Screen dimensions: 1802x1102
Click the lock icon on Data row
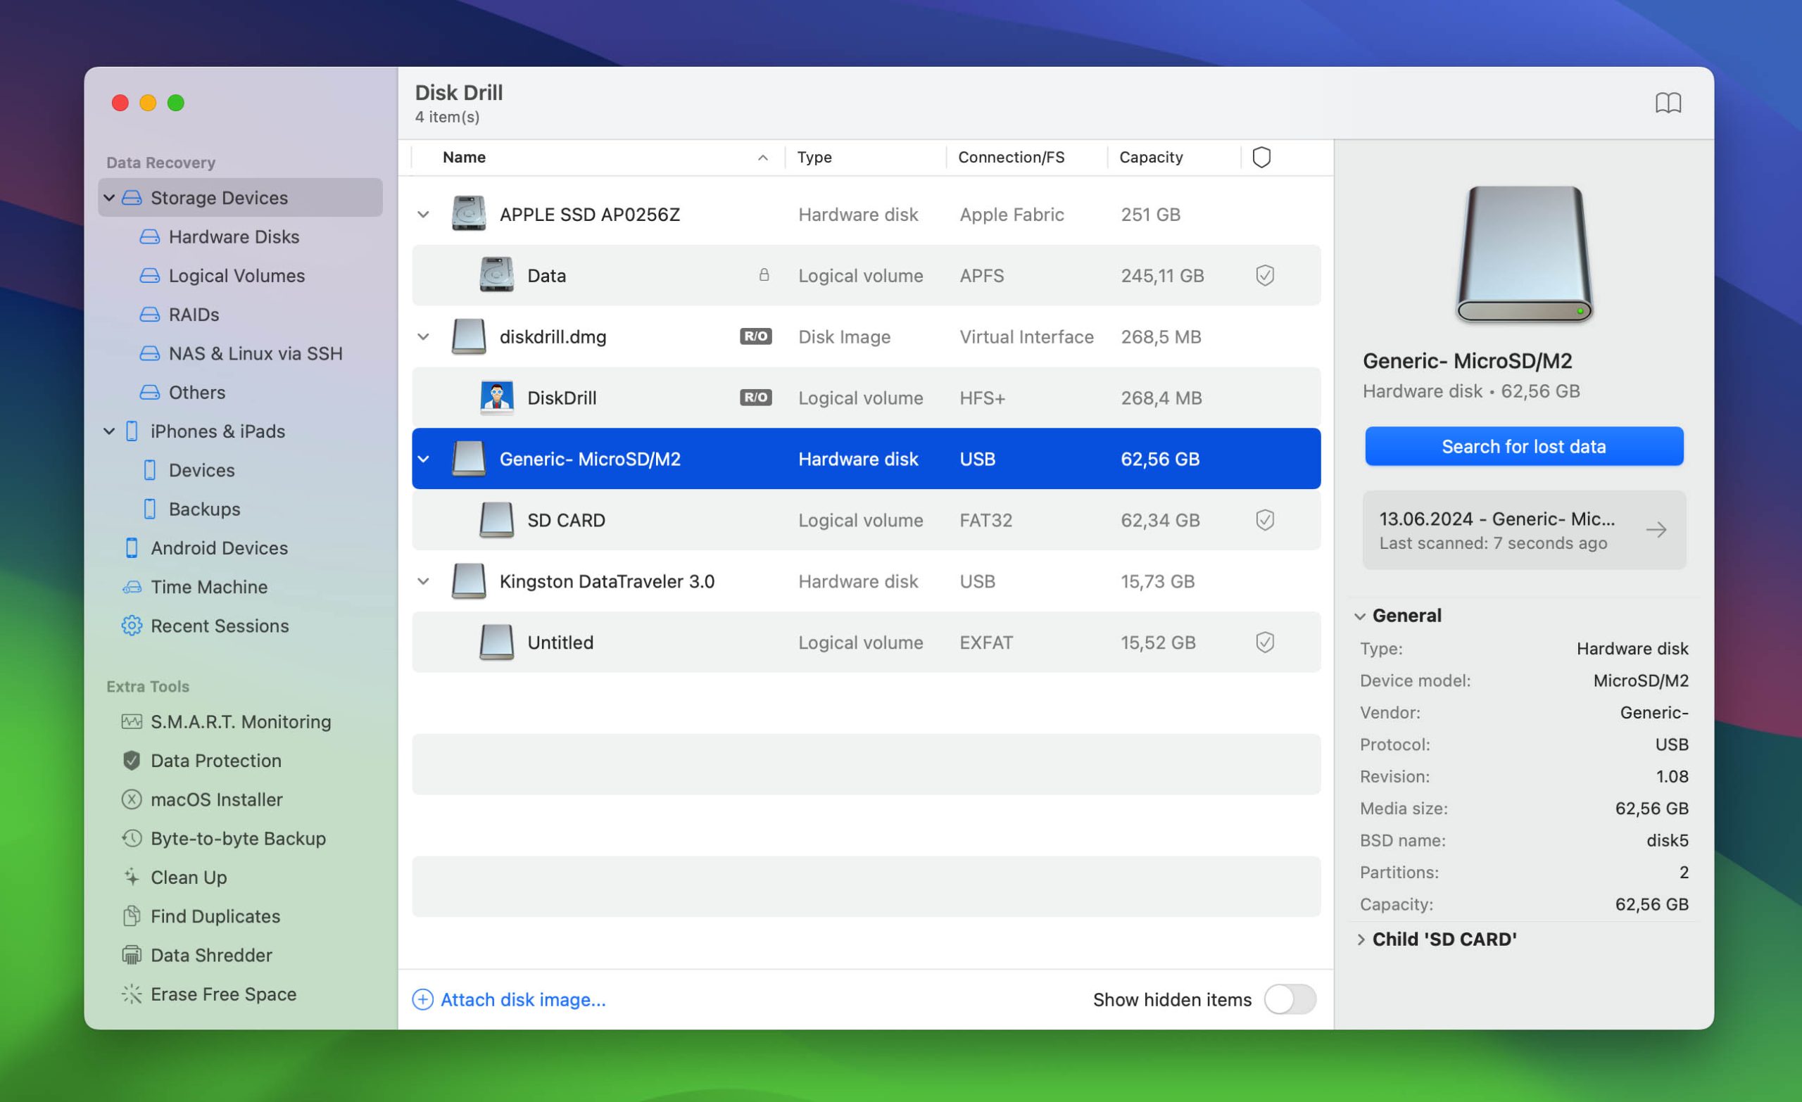764,275
